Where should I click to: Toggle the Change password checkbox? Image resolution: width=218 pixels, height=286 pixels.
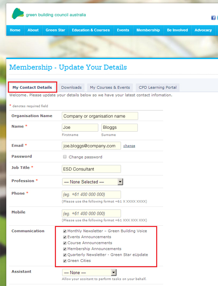coord(65,157)
